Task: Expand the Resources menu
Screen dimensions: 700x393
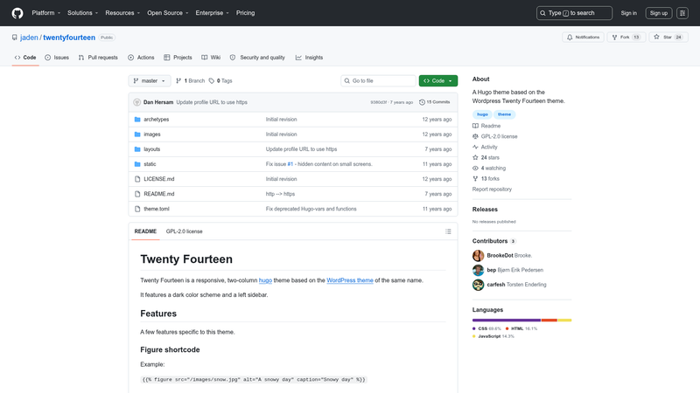Action: (x=122, y=13)
